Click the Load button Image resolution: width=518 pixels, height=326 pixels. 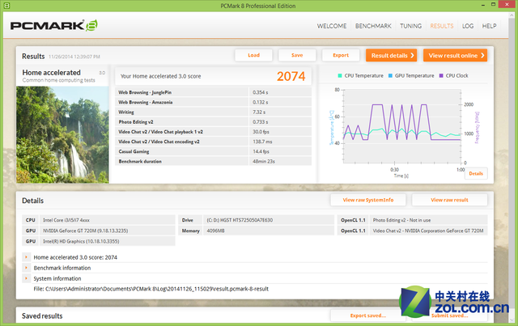253,55
